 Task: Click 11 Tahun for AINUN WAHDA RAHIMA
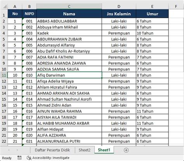coord(152,111)
